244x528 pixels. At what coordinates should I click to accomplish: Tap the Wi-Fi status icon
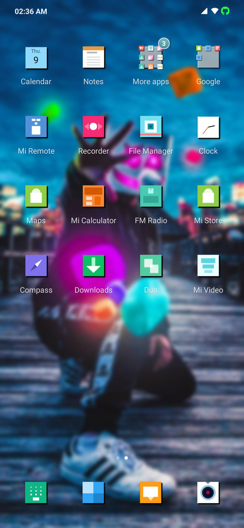(215, 11)
